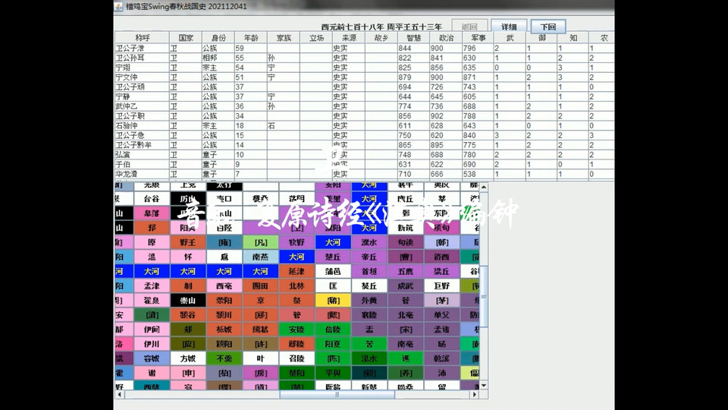The height and width of the screenshot is (410, 728).
Task: Click the 政治 column header
Action: tap(446, 38)
